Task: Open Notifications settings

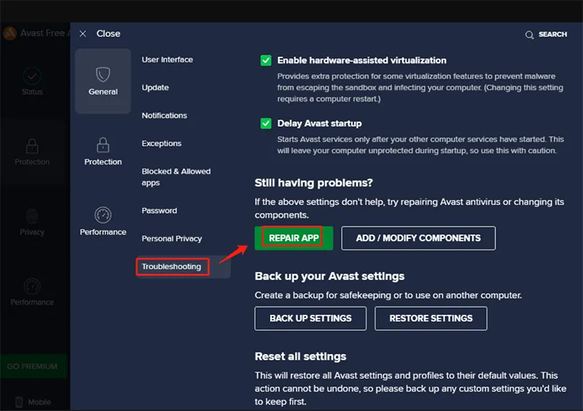Action: (x=165, y=115)
